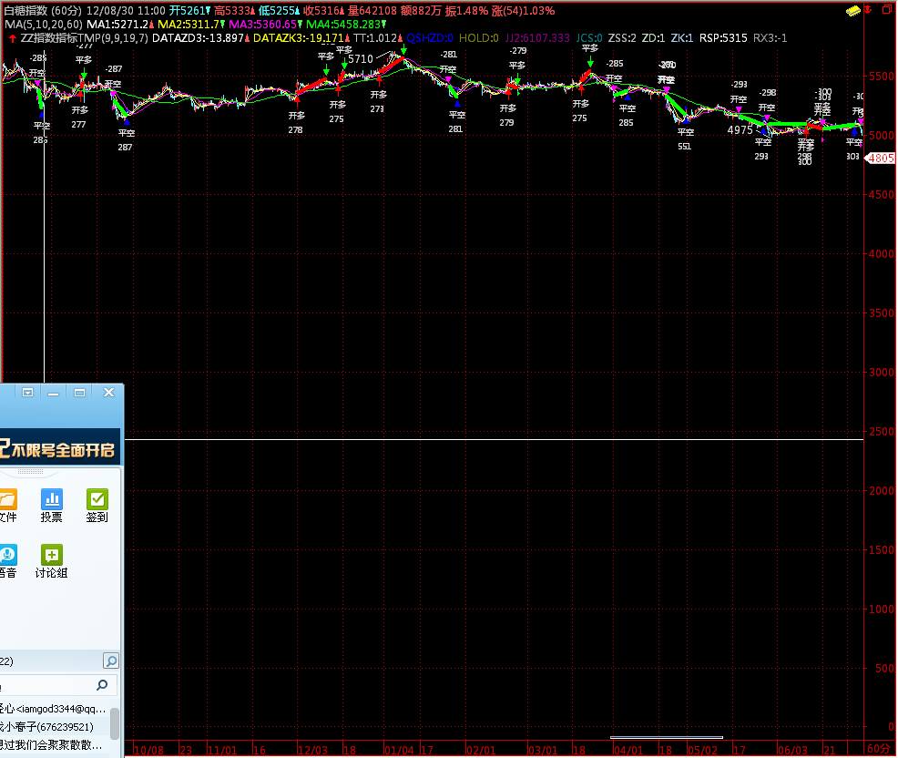
Task: Open the chat window dropdown menu button
Action: coord(28,393)
